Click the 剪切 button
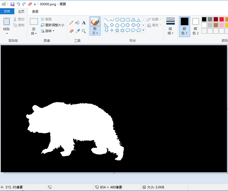This screenshot has width=228, height=191. tap(19, 19)
